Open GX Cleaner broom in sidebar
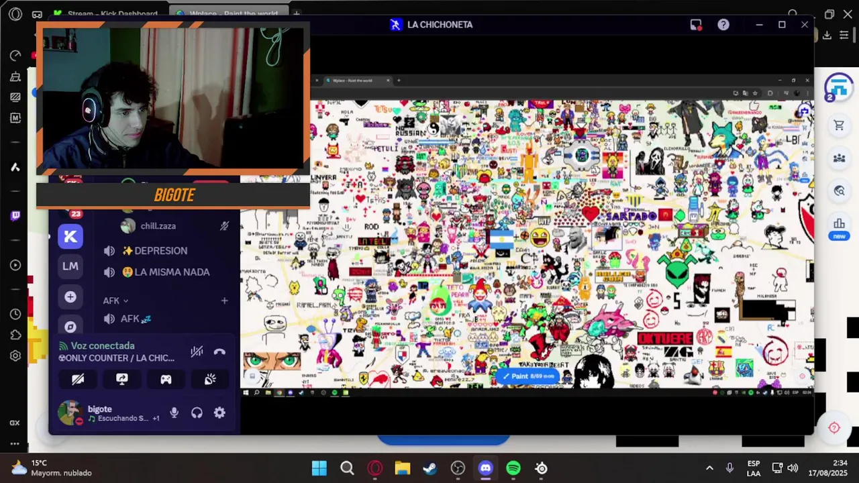Image resolution: width=859 pixels, height=483 pixels. [15, 76]
